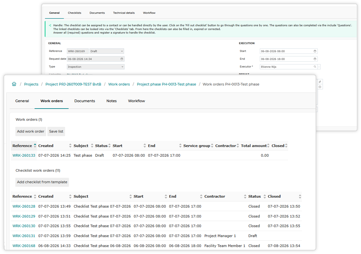This screenshot has height=254, width=361.
Task: Open Technical details tab in back window
Action: 124,13
